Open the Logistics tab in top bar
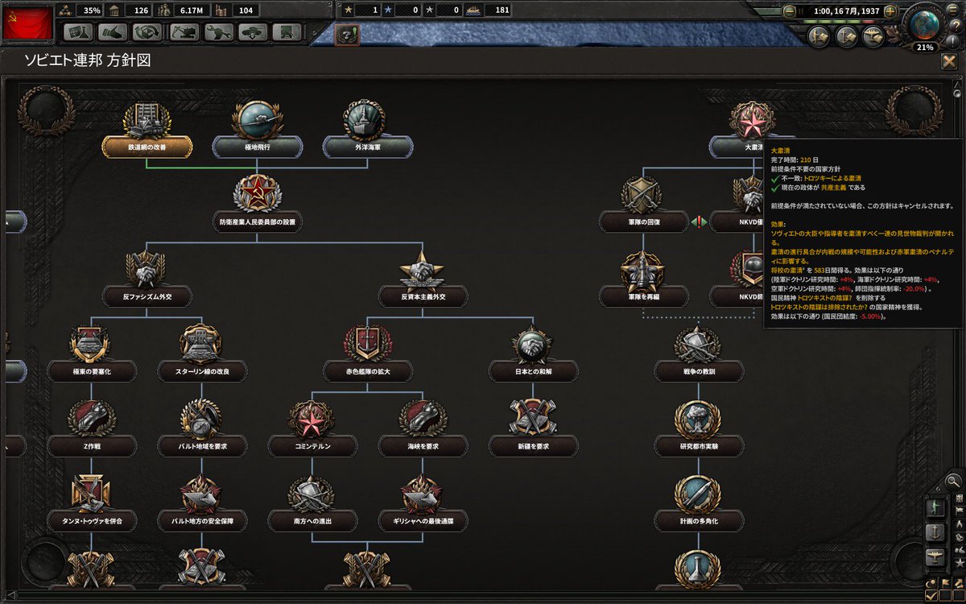966x604 pixels. (x=287, y=33)
